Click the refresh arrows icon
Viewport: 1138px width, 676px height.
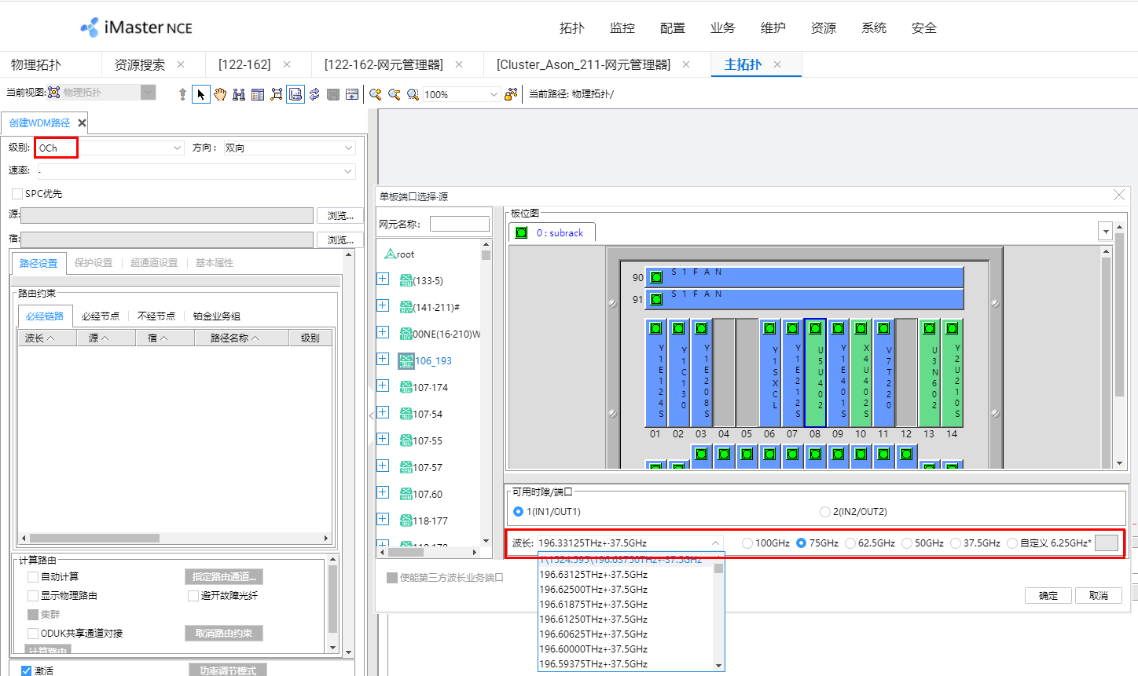pyautogui.click(x=314, y=94)
